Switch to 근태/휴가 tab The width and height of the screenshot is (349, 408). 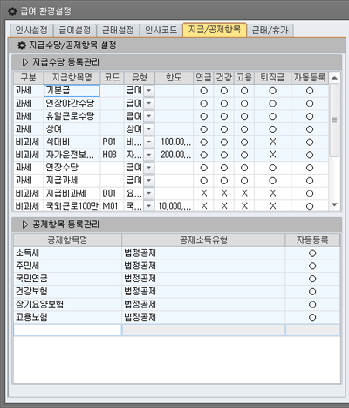270,30
